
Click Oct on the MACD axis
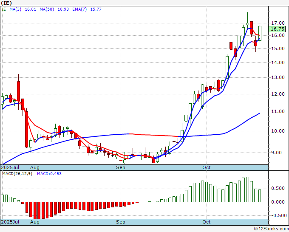tap(207, 222)
